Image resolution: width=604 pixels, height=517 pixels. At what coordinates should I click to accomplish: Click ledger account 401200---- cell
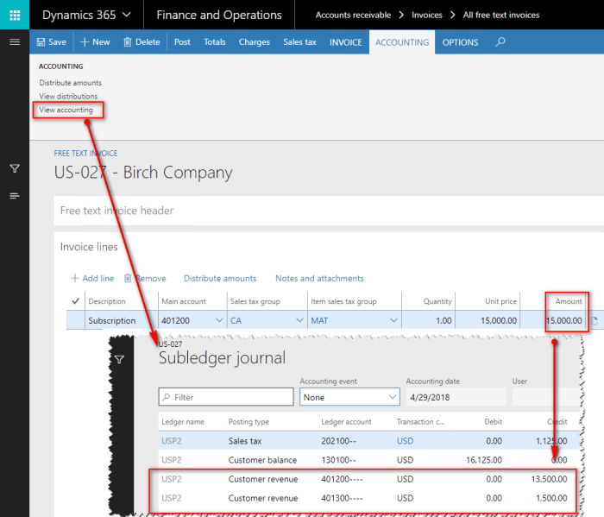pyautogui.click(x=342, y=479)
